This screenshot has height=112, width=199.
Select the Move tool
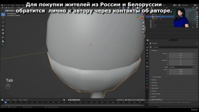point(3,22)
